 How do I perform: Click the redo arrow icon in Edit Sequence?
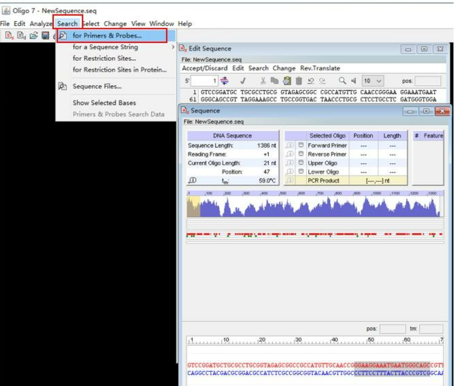point(322,81)
